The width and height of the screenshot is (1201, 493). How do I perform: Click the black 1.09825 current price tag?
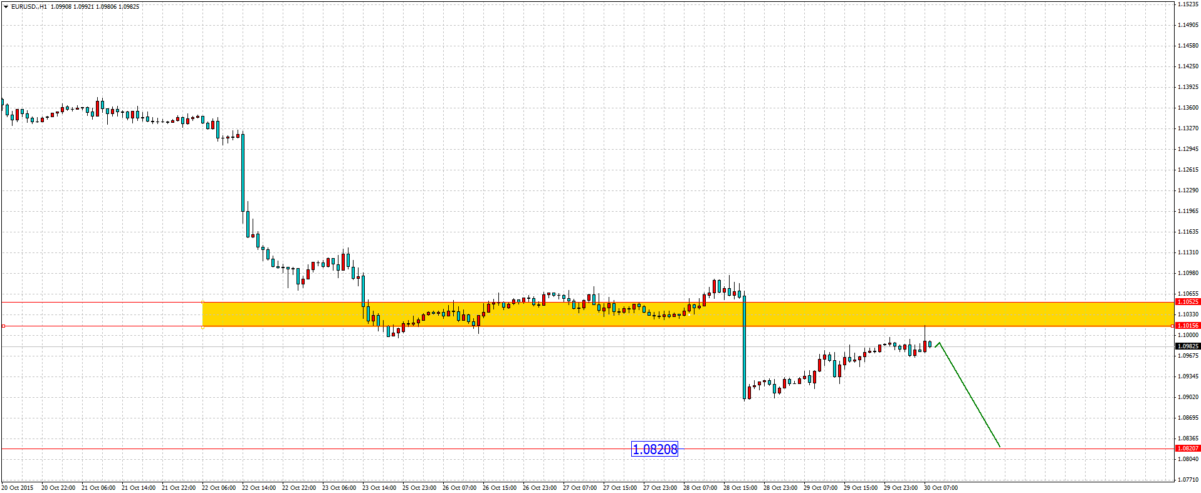1187,346
